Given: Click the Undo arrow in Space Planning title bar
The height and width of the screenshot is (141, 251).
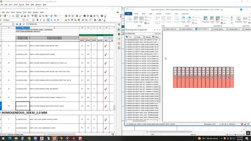Looking at the screenshot, I should pos(127,9).
